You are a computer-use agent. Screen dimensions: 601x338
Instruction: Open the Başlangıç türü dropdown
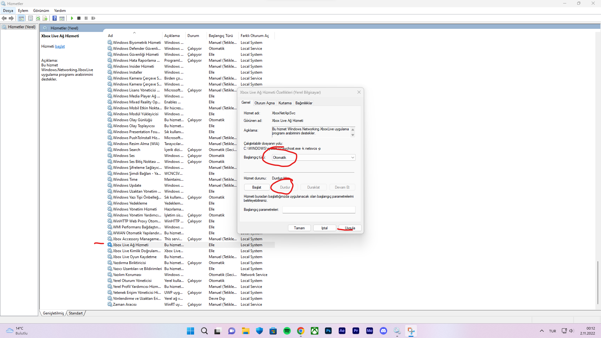coord(313,158)
